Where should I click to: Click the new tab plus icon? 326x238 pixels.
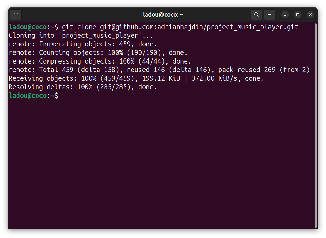16,15
